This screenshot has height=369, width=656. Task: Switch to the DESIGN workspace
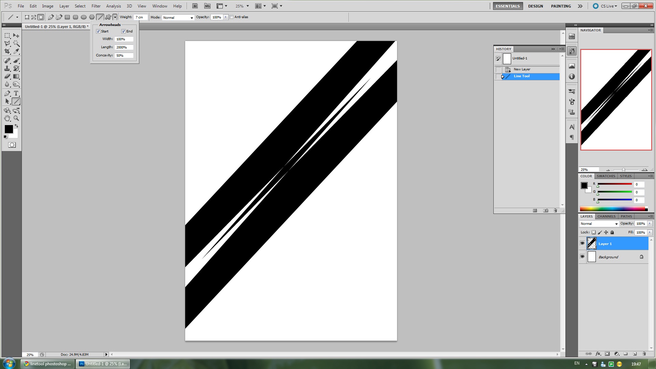click(535, 6)
